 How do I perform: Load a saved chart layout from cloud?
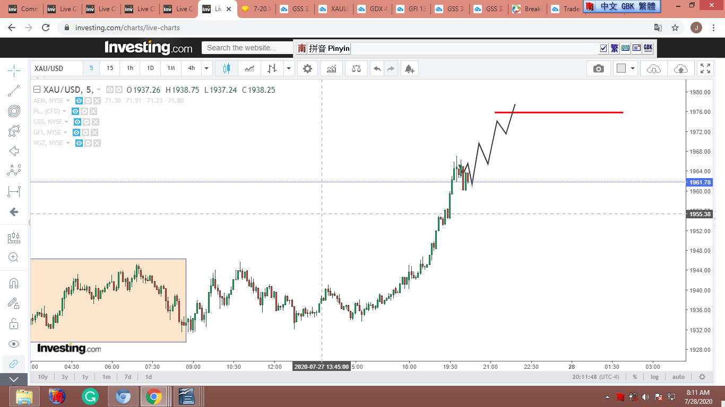click(654, 68)
